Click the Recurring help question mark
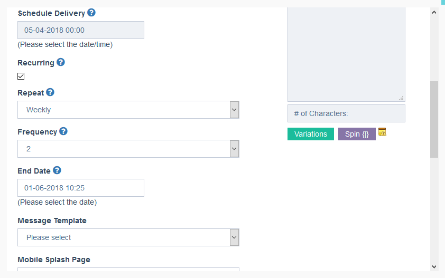This screenshot has height=278, width=445. pos(61,62)
